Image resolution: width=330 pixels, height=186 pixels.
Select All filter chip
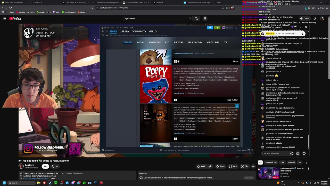[260, 162]
